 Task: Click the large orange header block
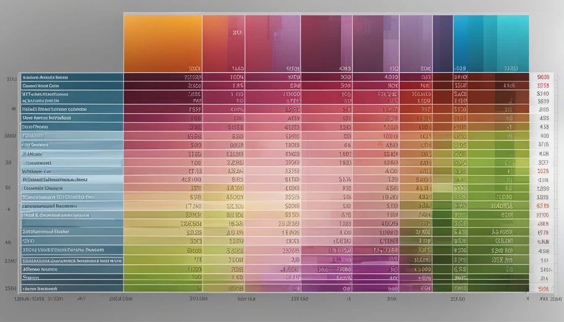[x=163, y=44]
